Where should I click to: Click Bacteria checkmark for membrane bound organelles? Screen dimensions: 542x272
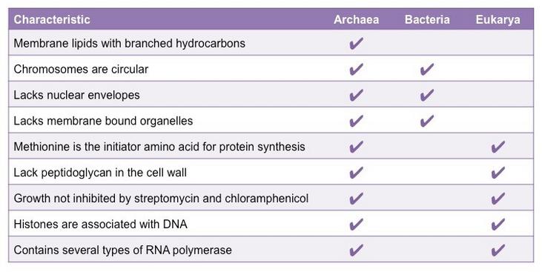[x=427, y=121]
